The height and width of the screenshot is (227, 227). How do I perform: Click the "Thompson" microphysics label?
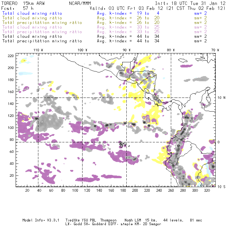[108, 221]
